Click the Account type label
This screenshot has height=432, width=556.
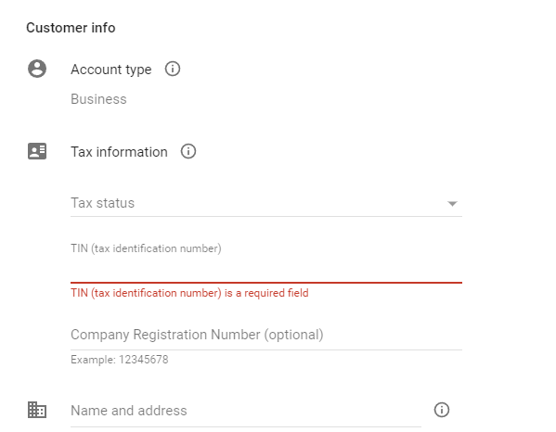coord(111,70)
